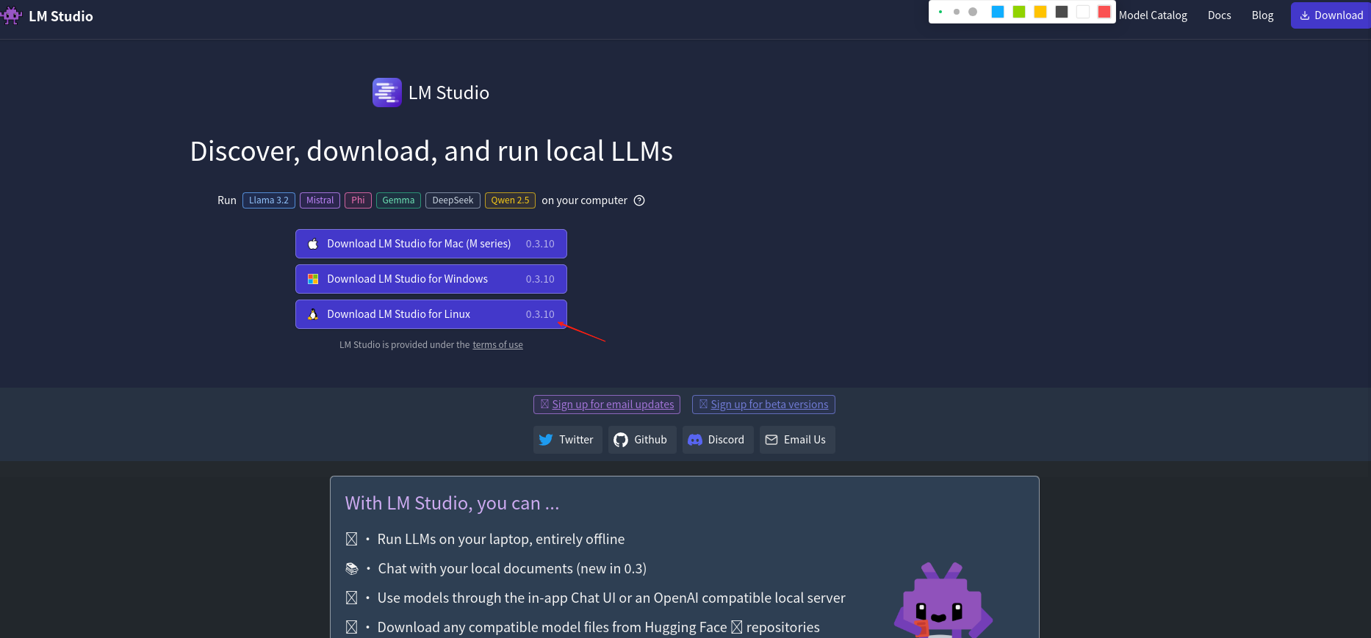Pick the blue color swatch
Image resolution: width=1371 pixels, height=638 pixels.
(998, 12)
